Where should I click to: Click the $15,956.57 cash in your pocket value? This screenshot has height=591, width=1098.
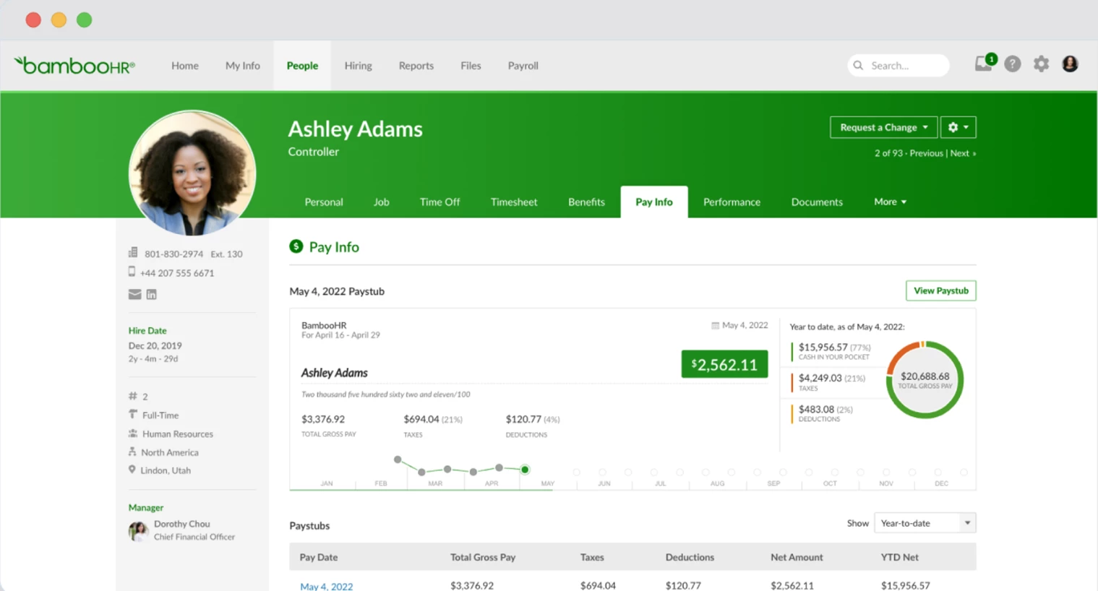[x=823, y=347]
